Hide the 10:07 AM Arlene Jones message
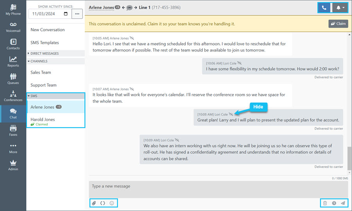The height and width of the screenshot is (211, 352). (132, 89)
